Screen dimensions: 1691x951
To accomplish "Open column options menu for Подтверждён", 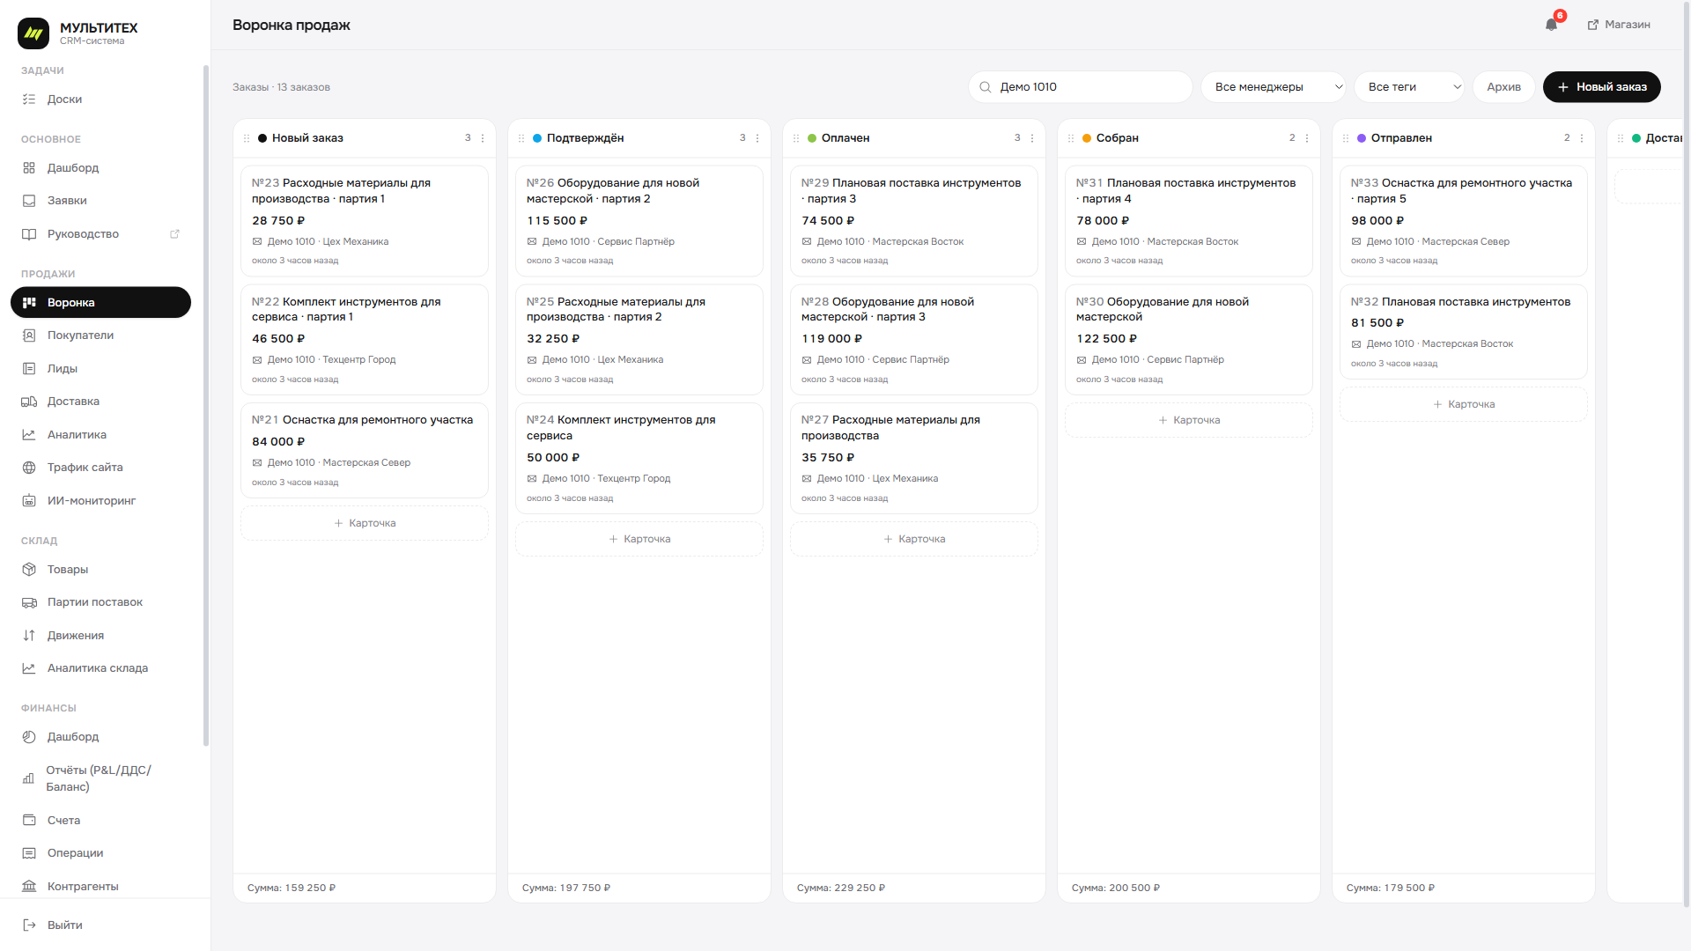I will (757, 138).
